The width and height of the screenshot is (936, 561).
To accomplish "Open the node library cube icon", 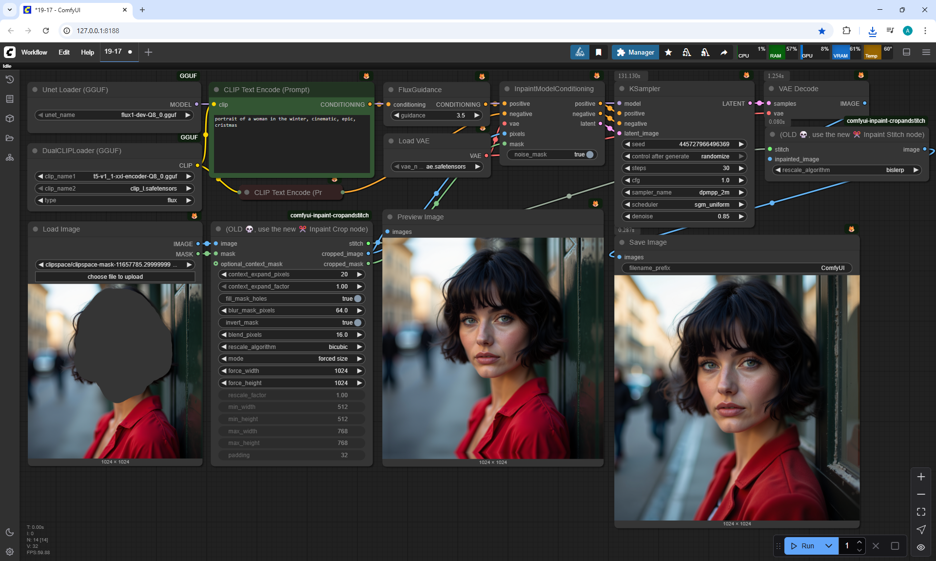I will [x=10, y=118].
